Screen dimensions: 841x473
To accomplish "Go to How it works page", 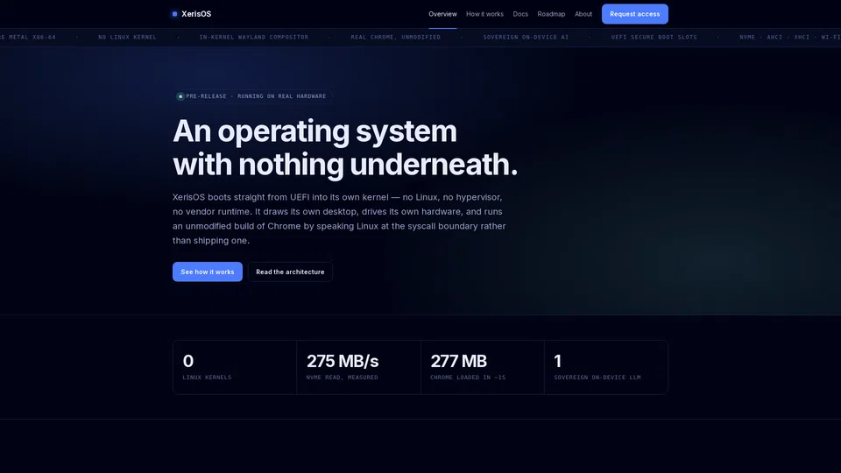I will tap(484, 14).
